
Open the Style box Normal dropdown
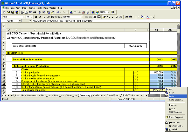pos(82,17)
